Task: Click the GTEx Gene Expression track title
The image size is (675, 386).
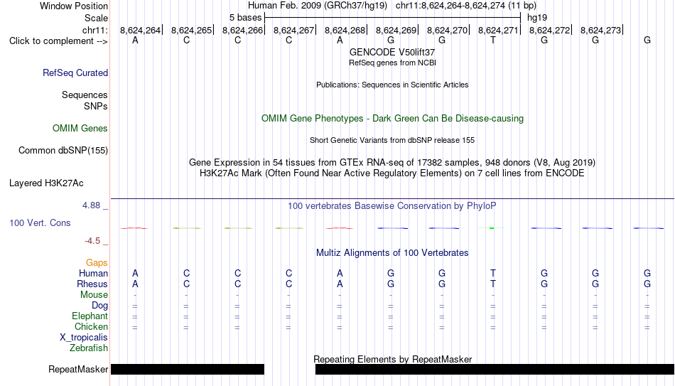Action: click(x=392, y=162)
